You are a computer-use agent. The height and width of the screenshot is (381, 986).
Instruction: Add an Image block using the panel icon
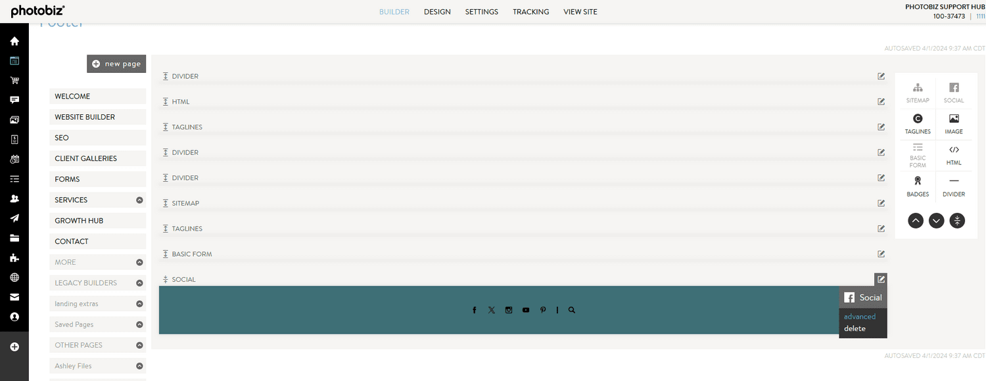tap(954, 123)
